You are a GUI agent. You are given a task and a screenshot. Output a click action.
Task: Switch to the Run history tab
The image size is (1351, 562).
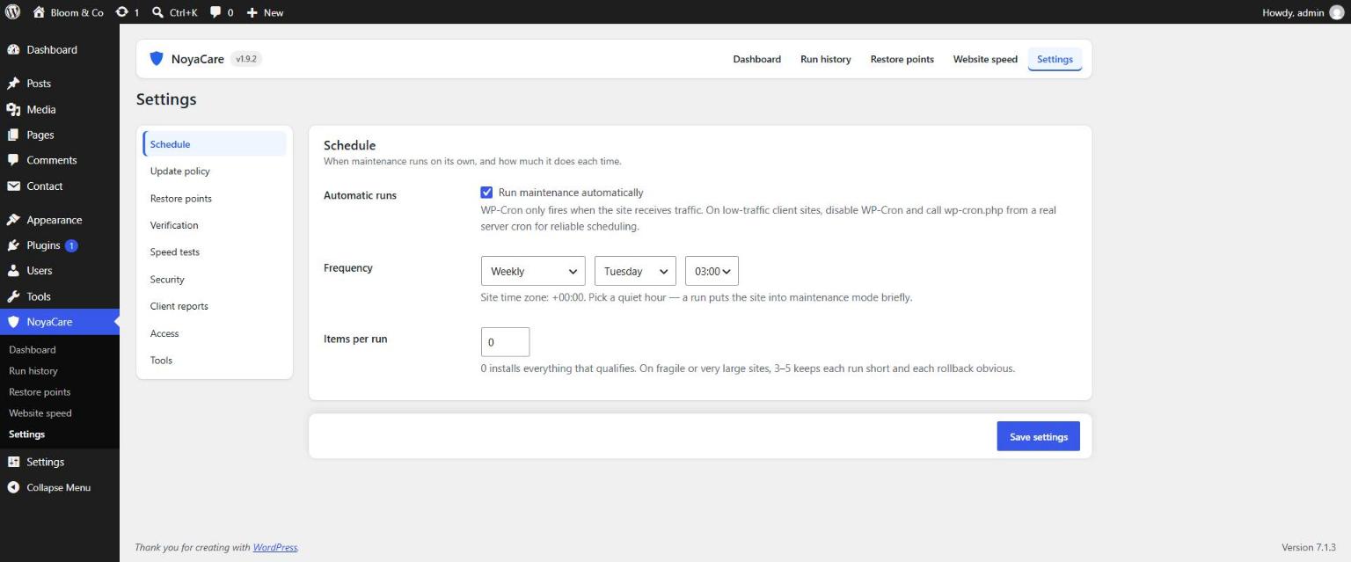[x=826, y=59]
